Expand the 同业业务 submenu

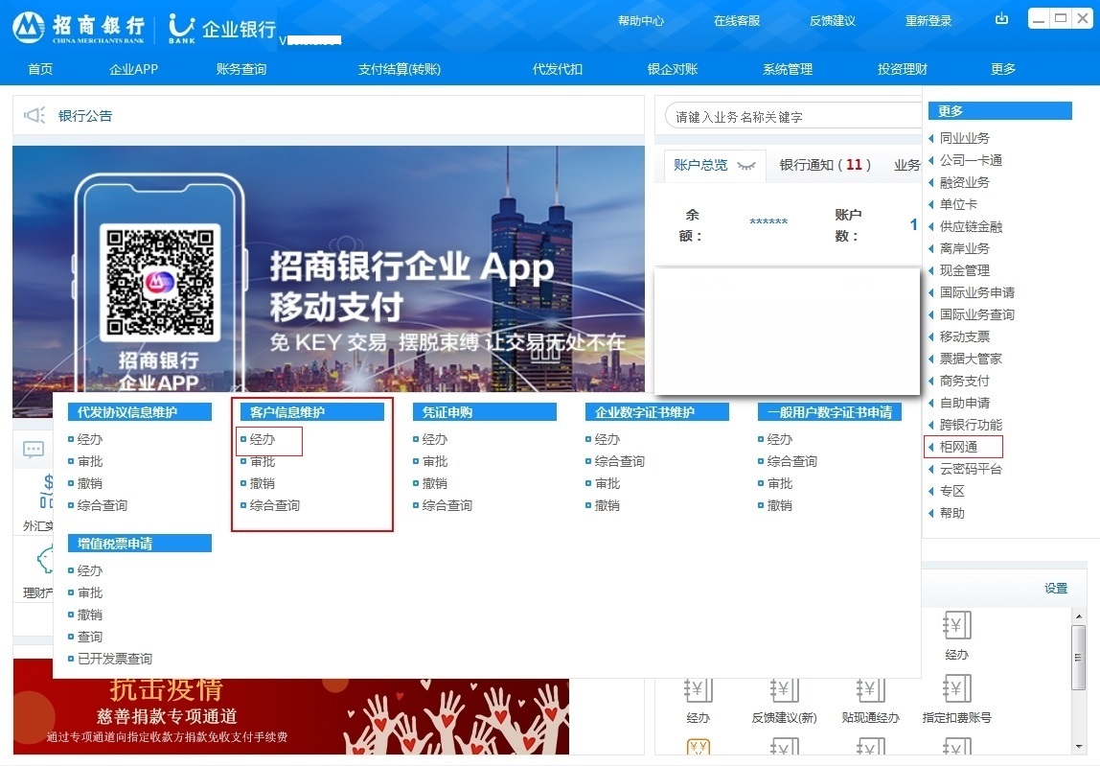coord(964,138)
